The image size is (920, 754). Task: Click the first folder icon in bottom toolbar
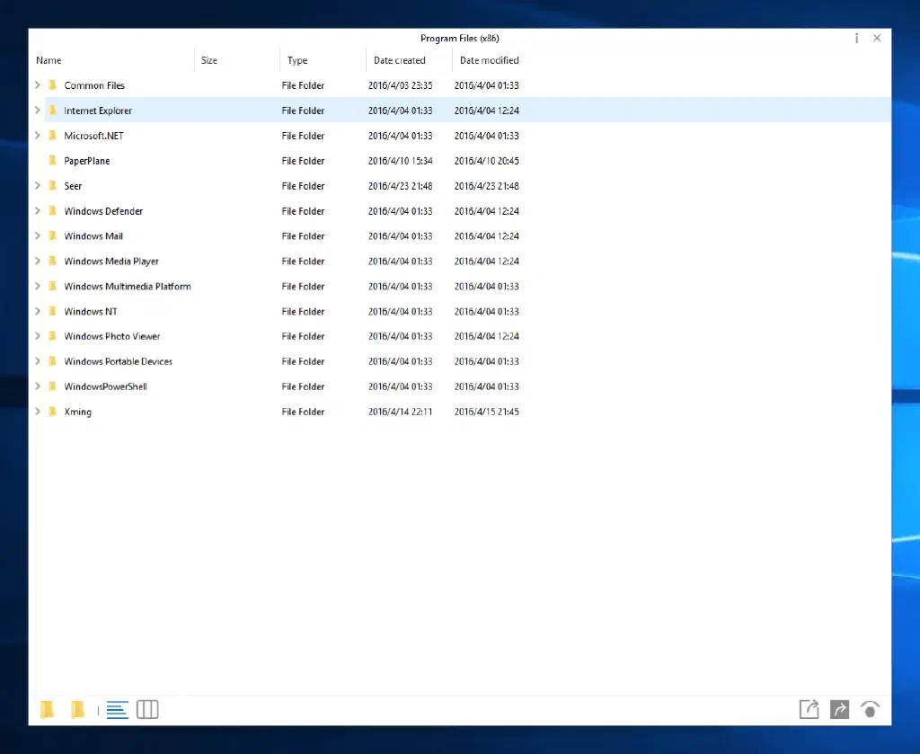[x=48, y=710]
